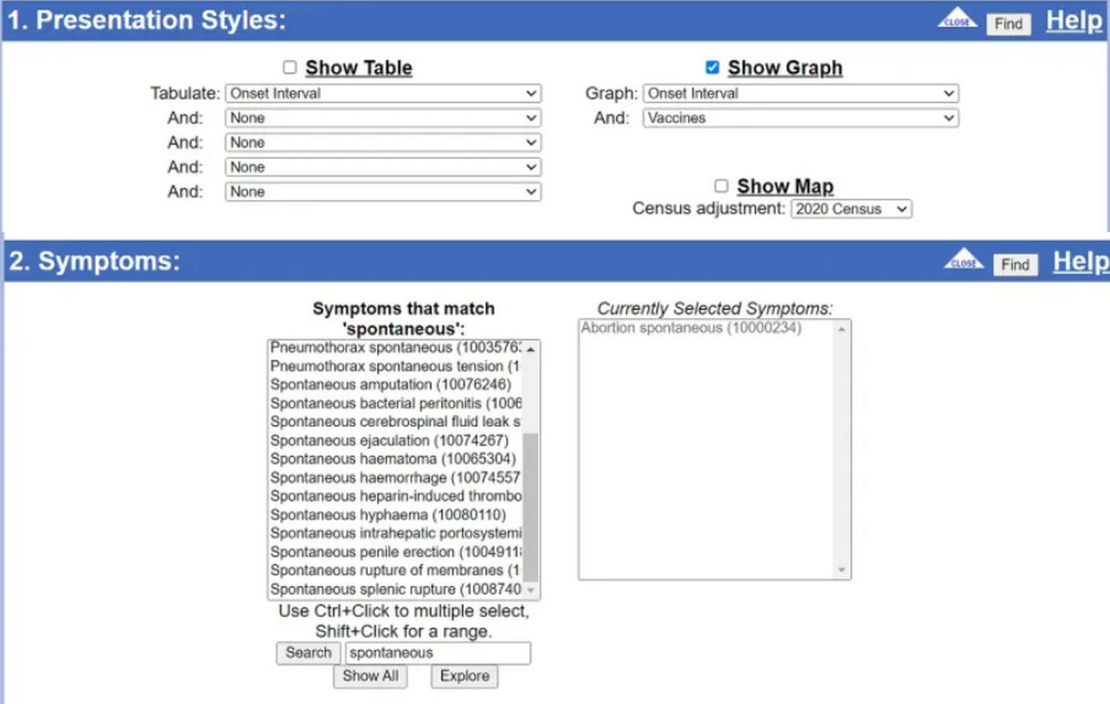1110x704 pixels.
Task: Click Find button in Presentation Styles header
Action: [x=1009, y=24]
